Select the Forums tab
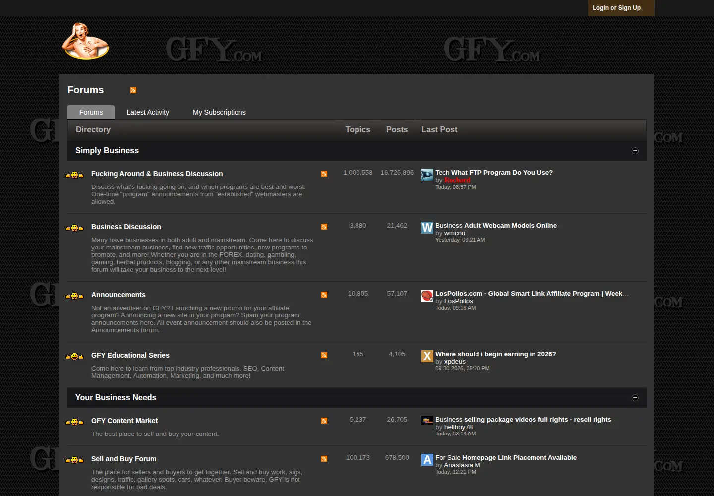This screenshot has height=496, width=714. tap(91, 112)
